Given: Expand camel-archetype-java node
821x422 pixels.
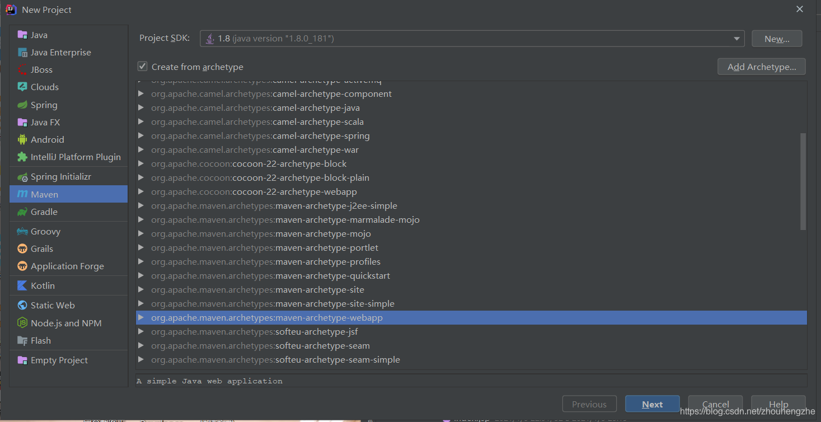Looking at the screenshot, I should coord(141,107).
